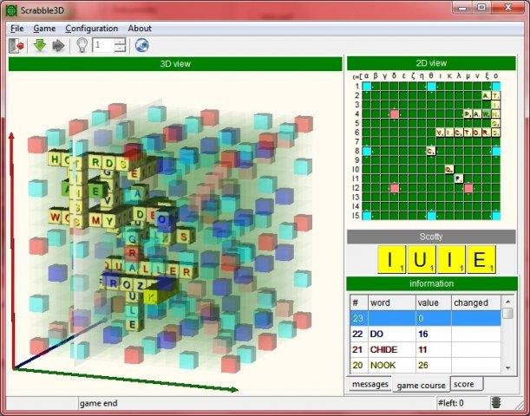
Task: Select the U tile in the rack
Action: 421,259
